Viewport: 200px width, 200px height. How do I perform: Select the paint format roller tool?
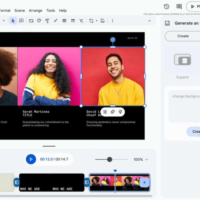tap(47, 21)
